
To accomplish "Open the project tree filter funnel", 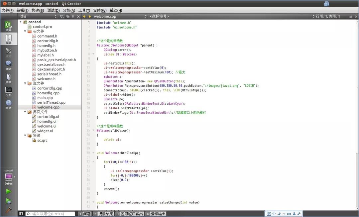I will point(62,16).
